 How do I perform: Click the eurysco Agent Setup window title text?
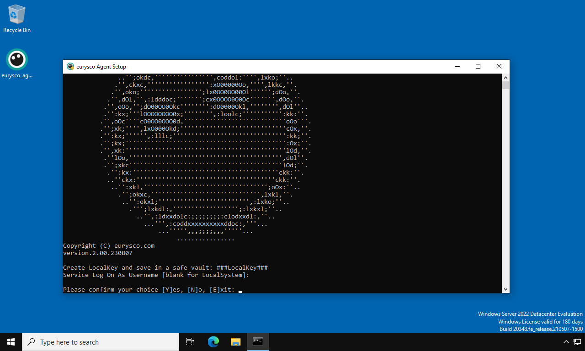click(101, 67)
